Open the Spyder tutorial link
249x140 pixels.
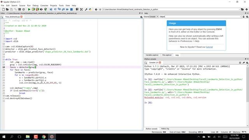pos(209,47)
